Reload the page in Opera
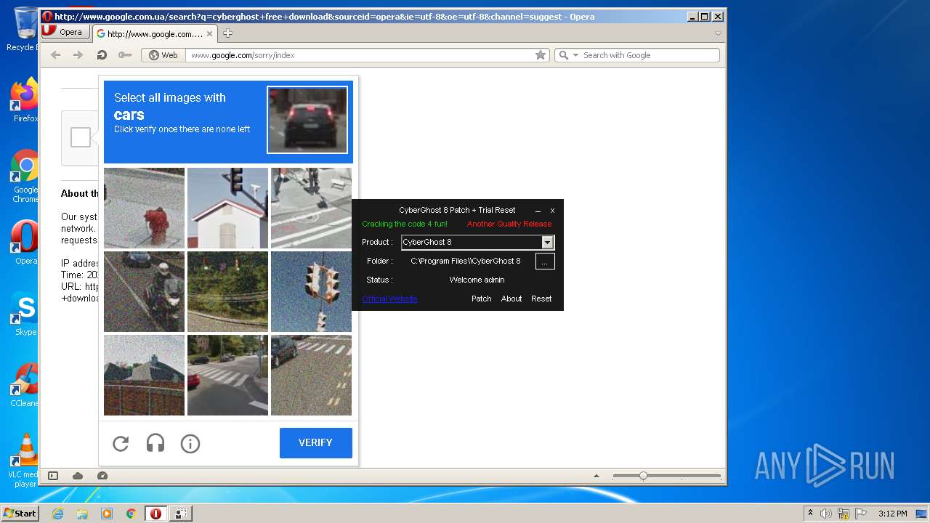The image size is (930, 523). point(102,55)
